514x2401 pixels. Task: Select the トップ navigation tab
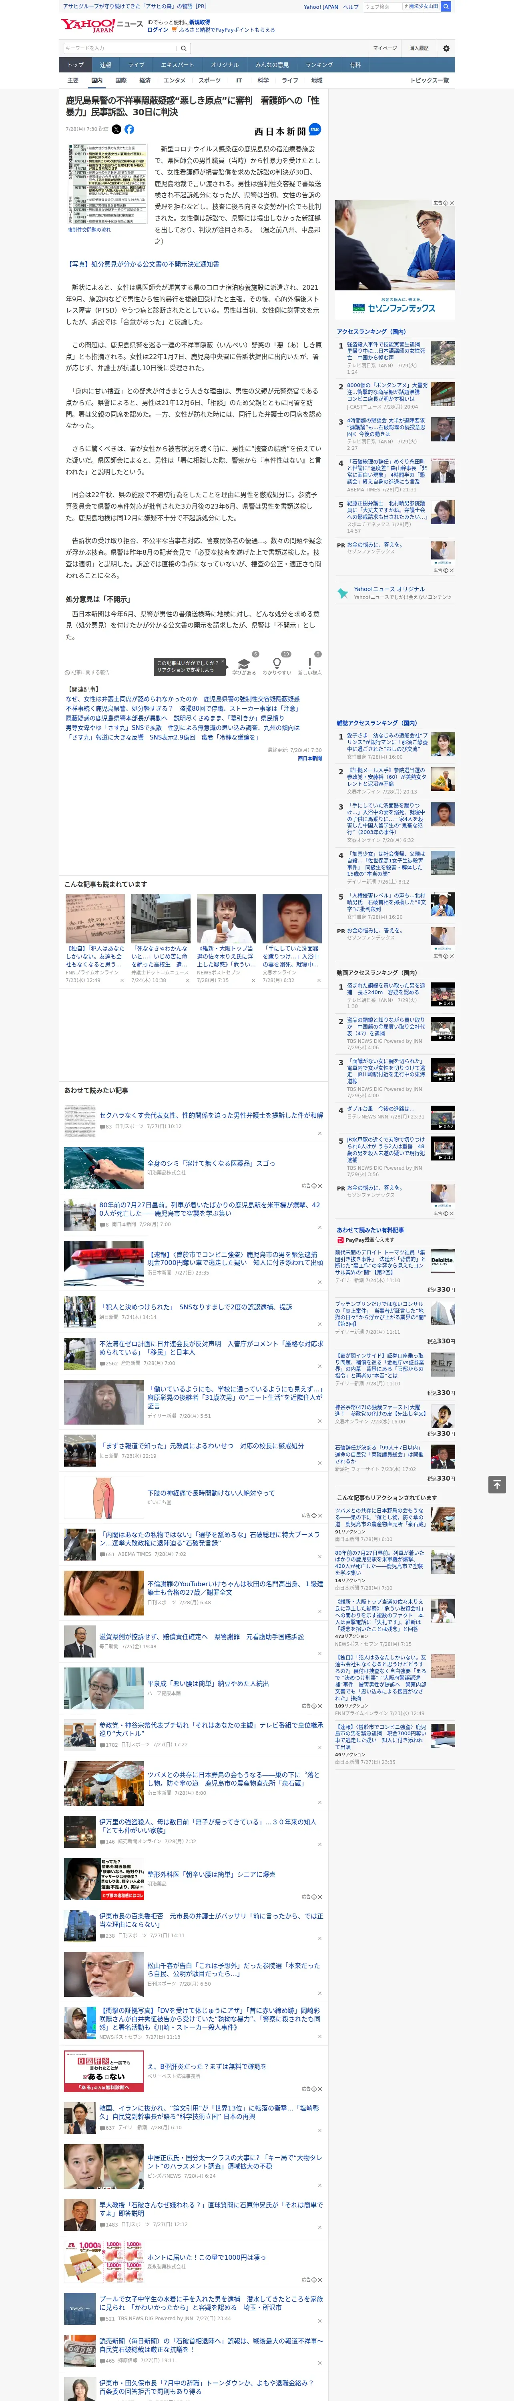[x=76, y=65]
